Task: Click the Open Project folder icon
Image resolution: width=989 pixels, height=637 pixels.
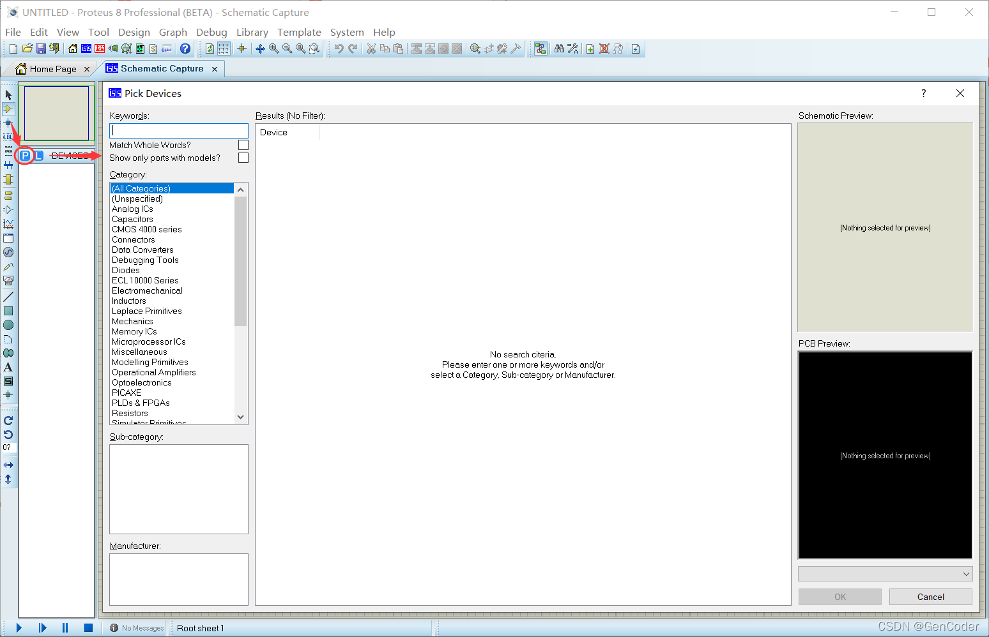Action: pos(27,49)
